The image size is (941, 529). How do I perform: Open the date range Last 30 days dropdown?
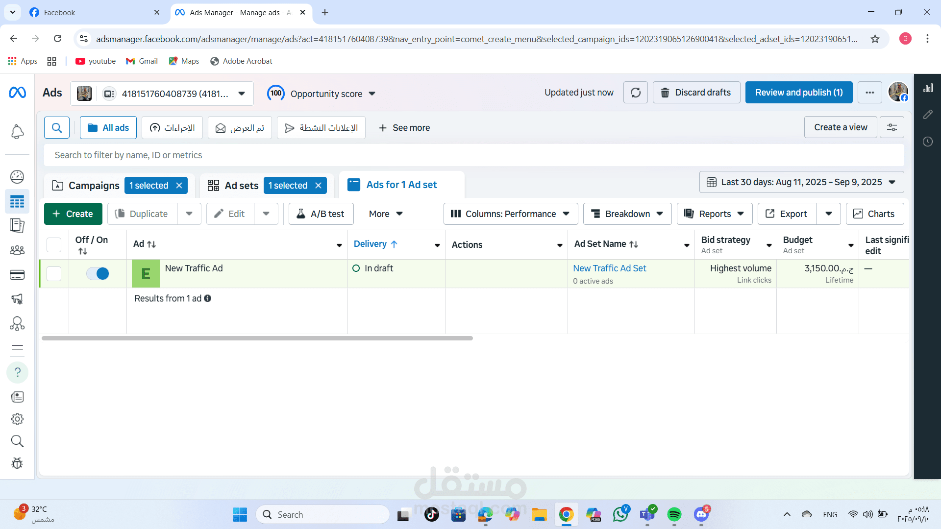click(x=801, y=182)
